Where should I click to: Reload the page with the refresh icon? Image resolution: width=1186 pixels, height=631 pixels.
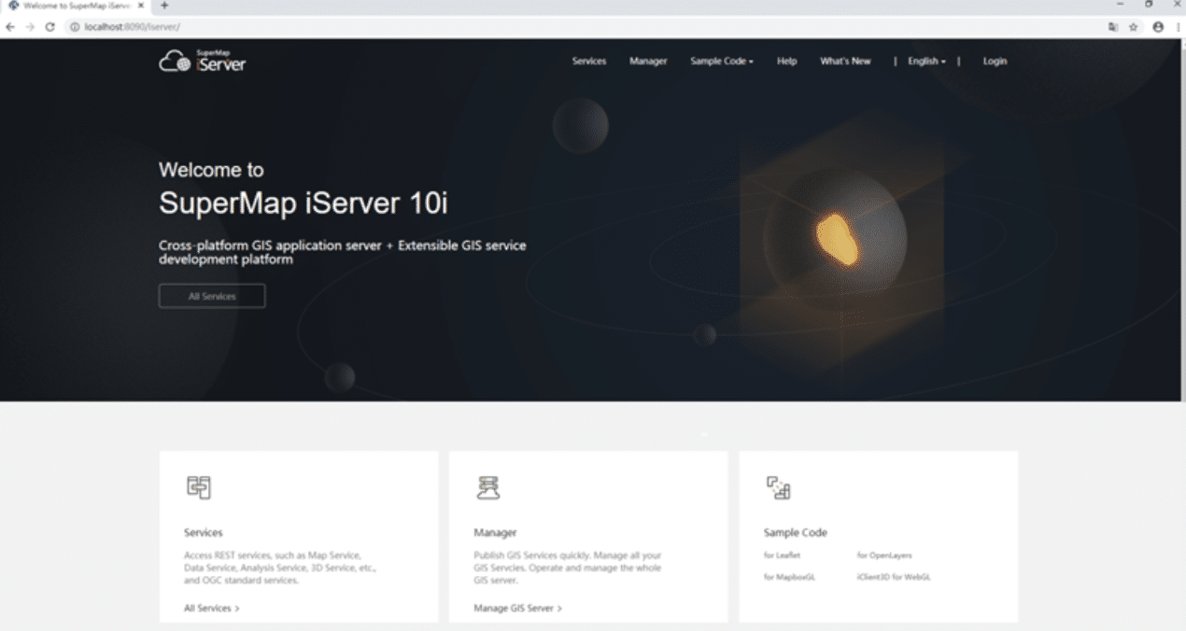click(x=49, y=27)
